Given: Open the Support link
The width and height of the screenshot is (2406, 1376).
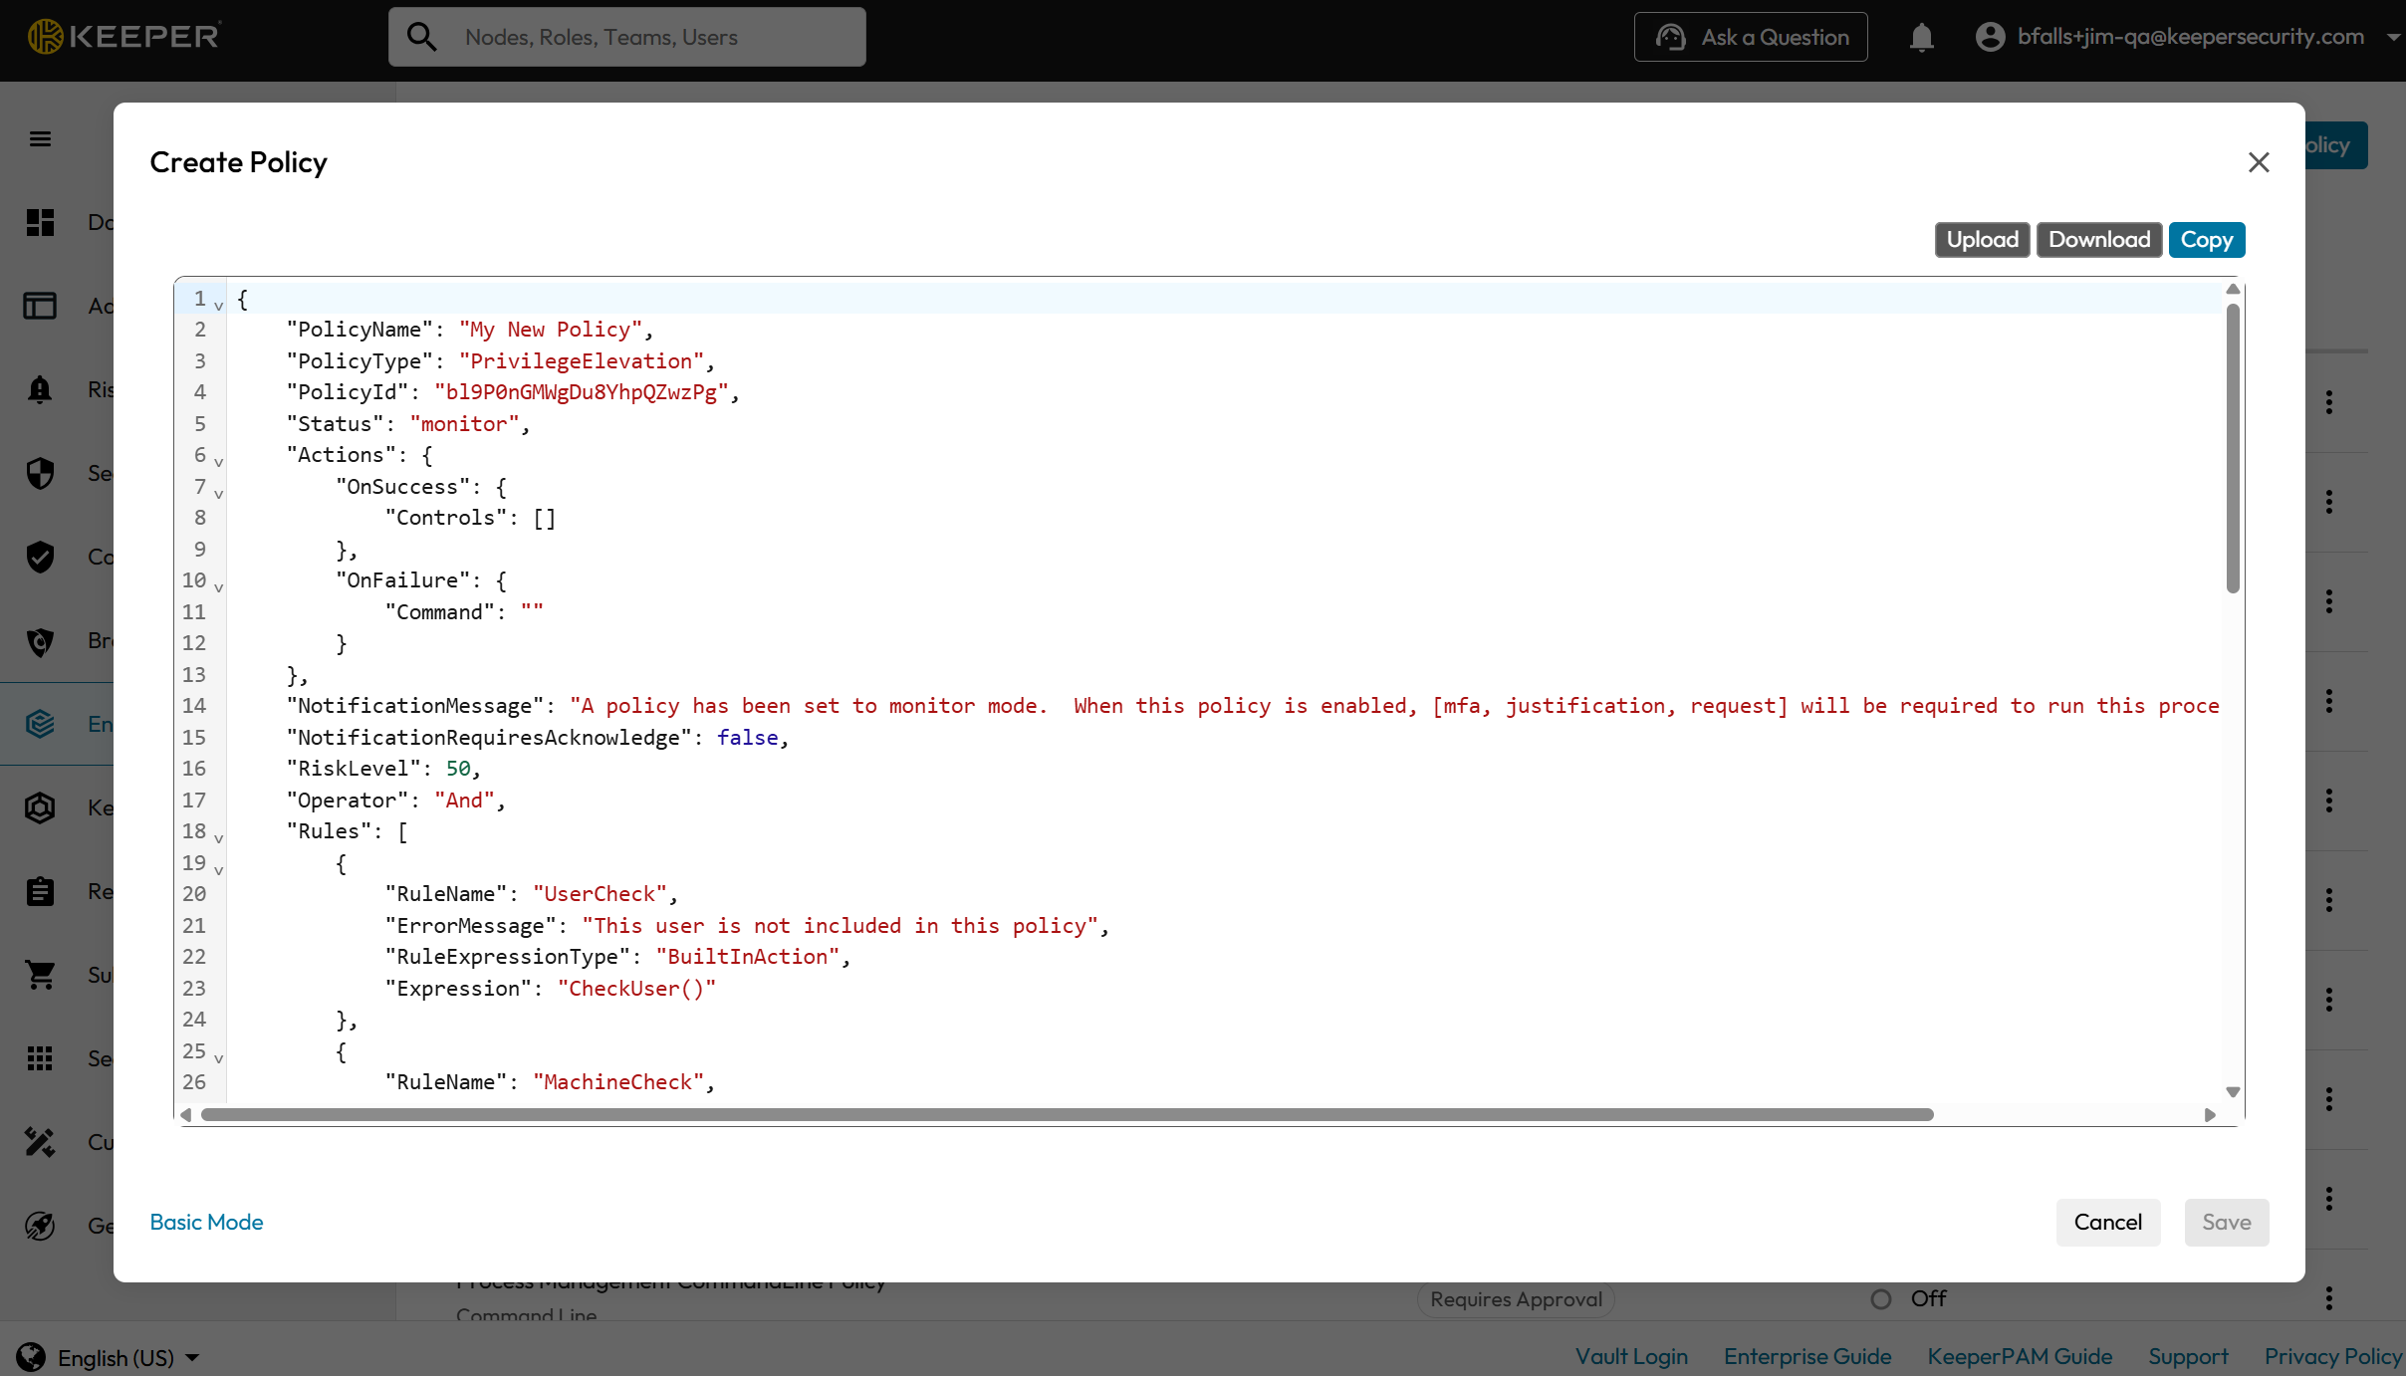Looking at the screenshot, I should 2187,1356.
